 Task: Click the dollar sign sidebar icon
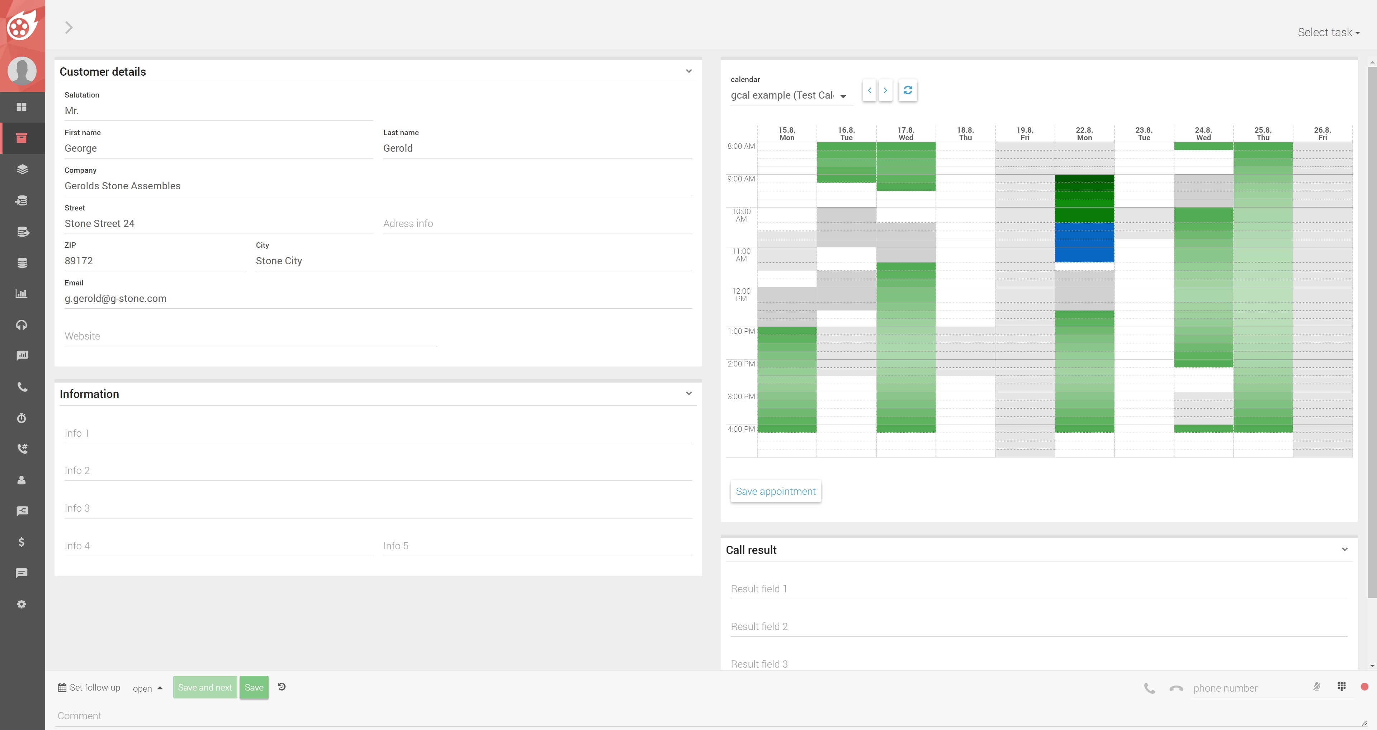click(22, 542)
